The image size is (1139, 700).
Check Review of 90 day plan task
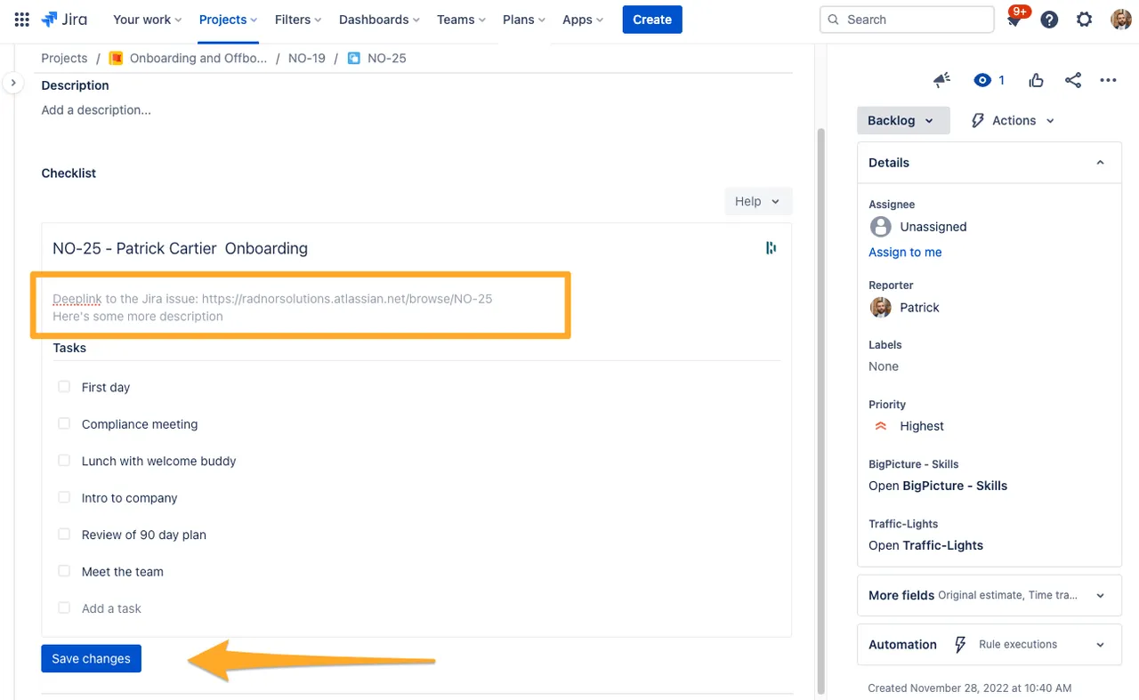pos(64,535)
